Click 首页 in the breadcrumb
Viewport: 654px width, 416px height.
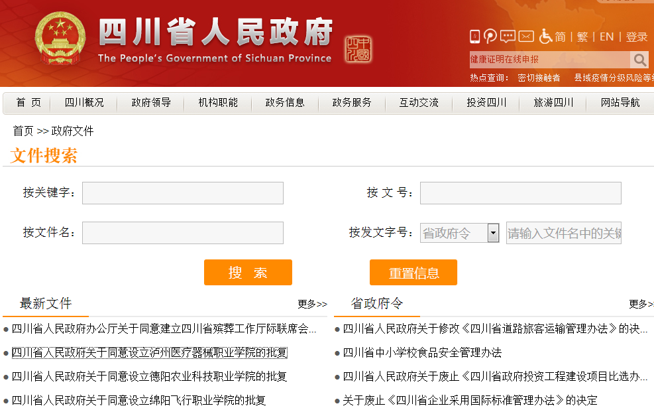coord(23,131)
